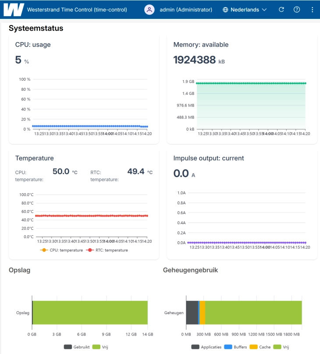The image size is (320, 354).
Task: Open the admin user avatar icon
Action: pyautogui.click(x=149, y=10)
